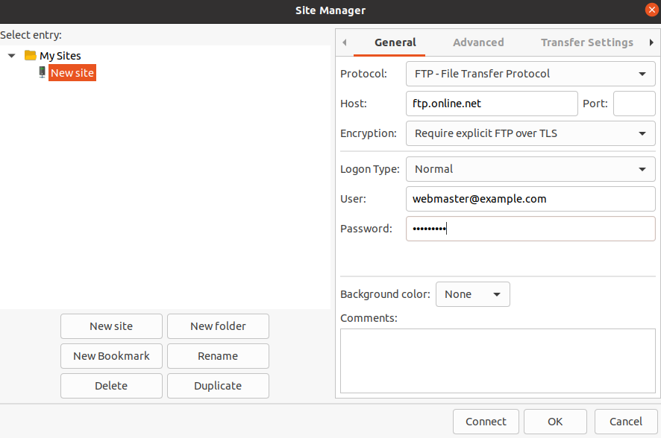Click the red close icon on title bar
The width and height of the screenshot is (661, 438).
click(x=651, y=10)
